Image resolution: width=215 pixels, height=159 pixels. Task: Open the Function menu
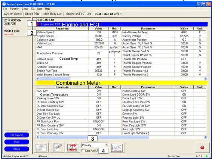[x=15, y=9]
